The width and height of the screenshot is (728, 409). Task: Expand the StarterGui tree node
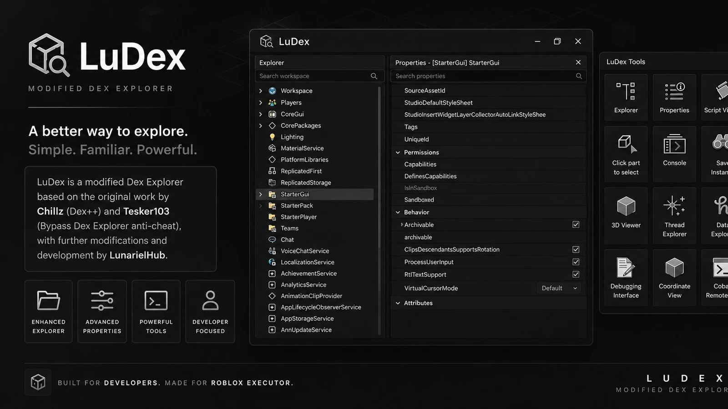point(261,194)
